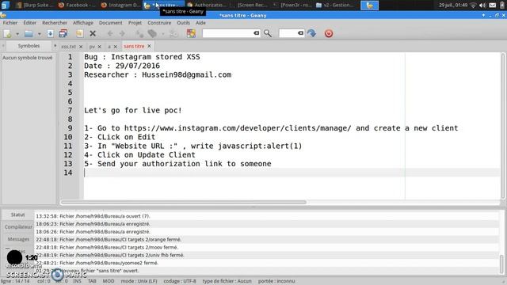Select the Messages panel tab
507x285 pixels.
tap(18, 239)
